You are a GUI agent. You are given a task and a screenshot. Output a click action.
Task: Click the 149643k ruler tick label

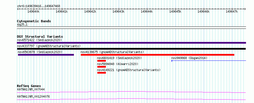pos(118,11)
